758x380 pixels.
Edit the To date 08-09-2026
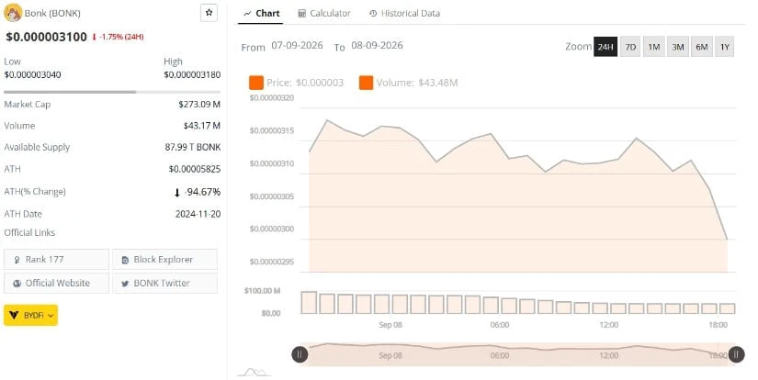[377, 45]
